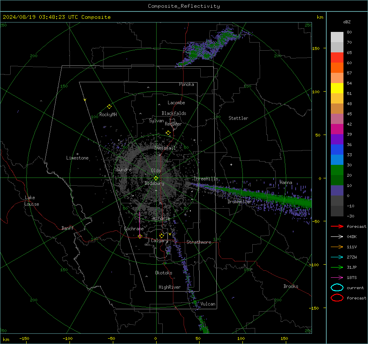This screenshot has width=368, height=344.
Task: Click the magenta 18TS track line above Cochrane
Action: coord(140,224)
